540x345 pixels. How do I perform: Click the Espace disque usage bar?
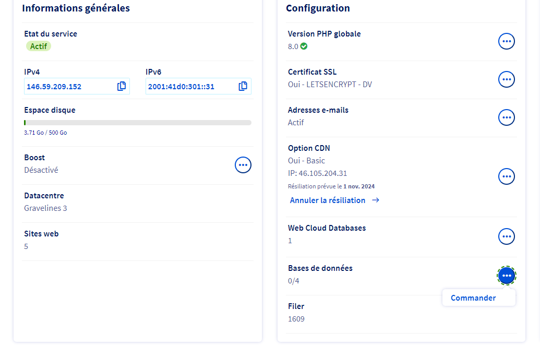tap(138, 123)
